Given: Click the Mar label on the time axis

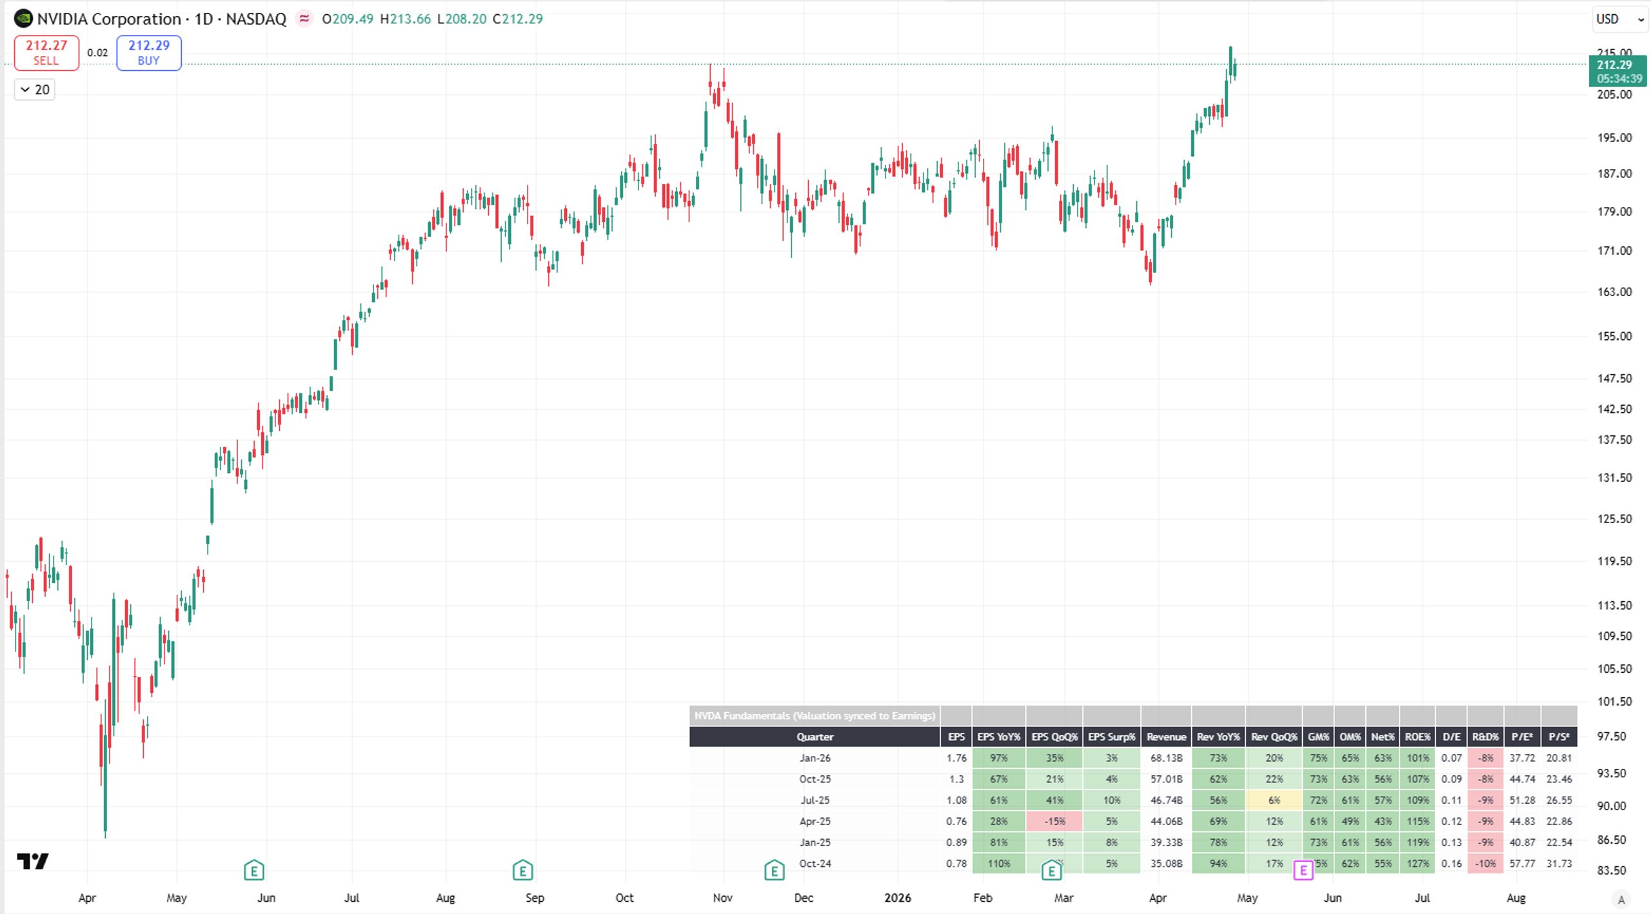Looking at the screenshot, I should 1063,898.
